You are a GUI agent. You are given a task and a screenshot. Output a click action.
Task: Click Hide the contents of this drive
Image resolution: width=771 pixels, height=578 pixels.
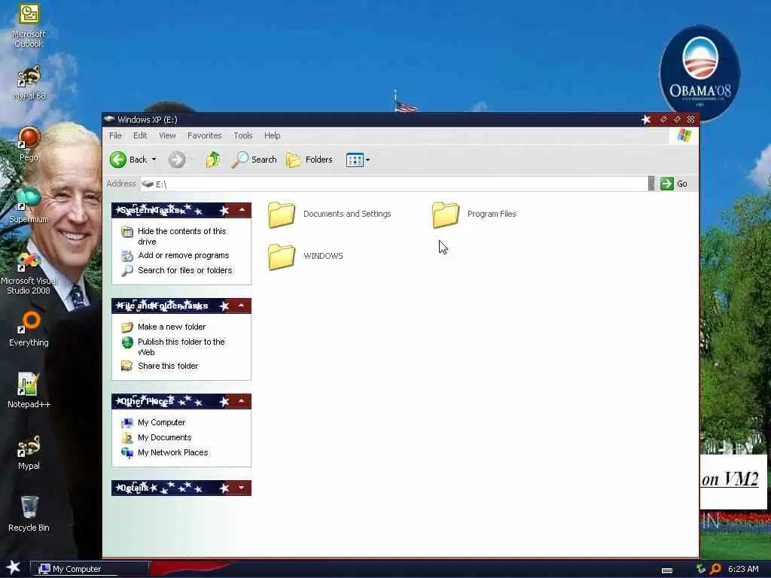click(181, 236)
